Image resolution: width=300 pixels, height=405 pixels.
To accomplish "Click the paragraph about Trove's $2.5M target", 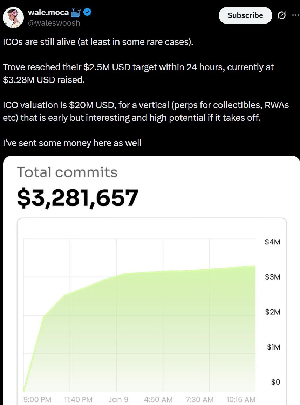I will [x=138, y=73].
